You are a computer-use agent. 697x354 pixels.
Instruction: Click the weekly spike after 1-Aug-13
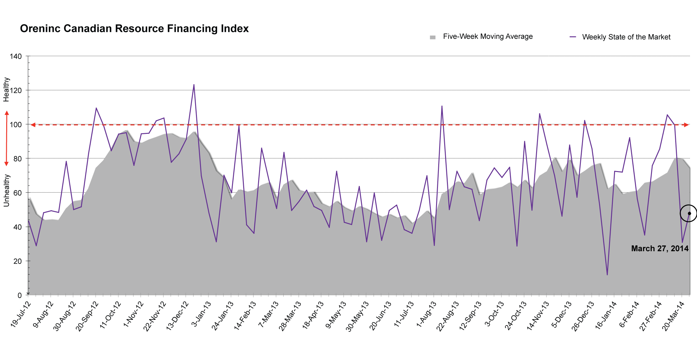pos(442,106)
